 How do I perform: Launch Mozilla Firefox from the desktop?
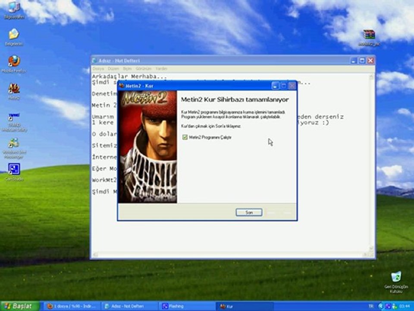14,64
